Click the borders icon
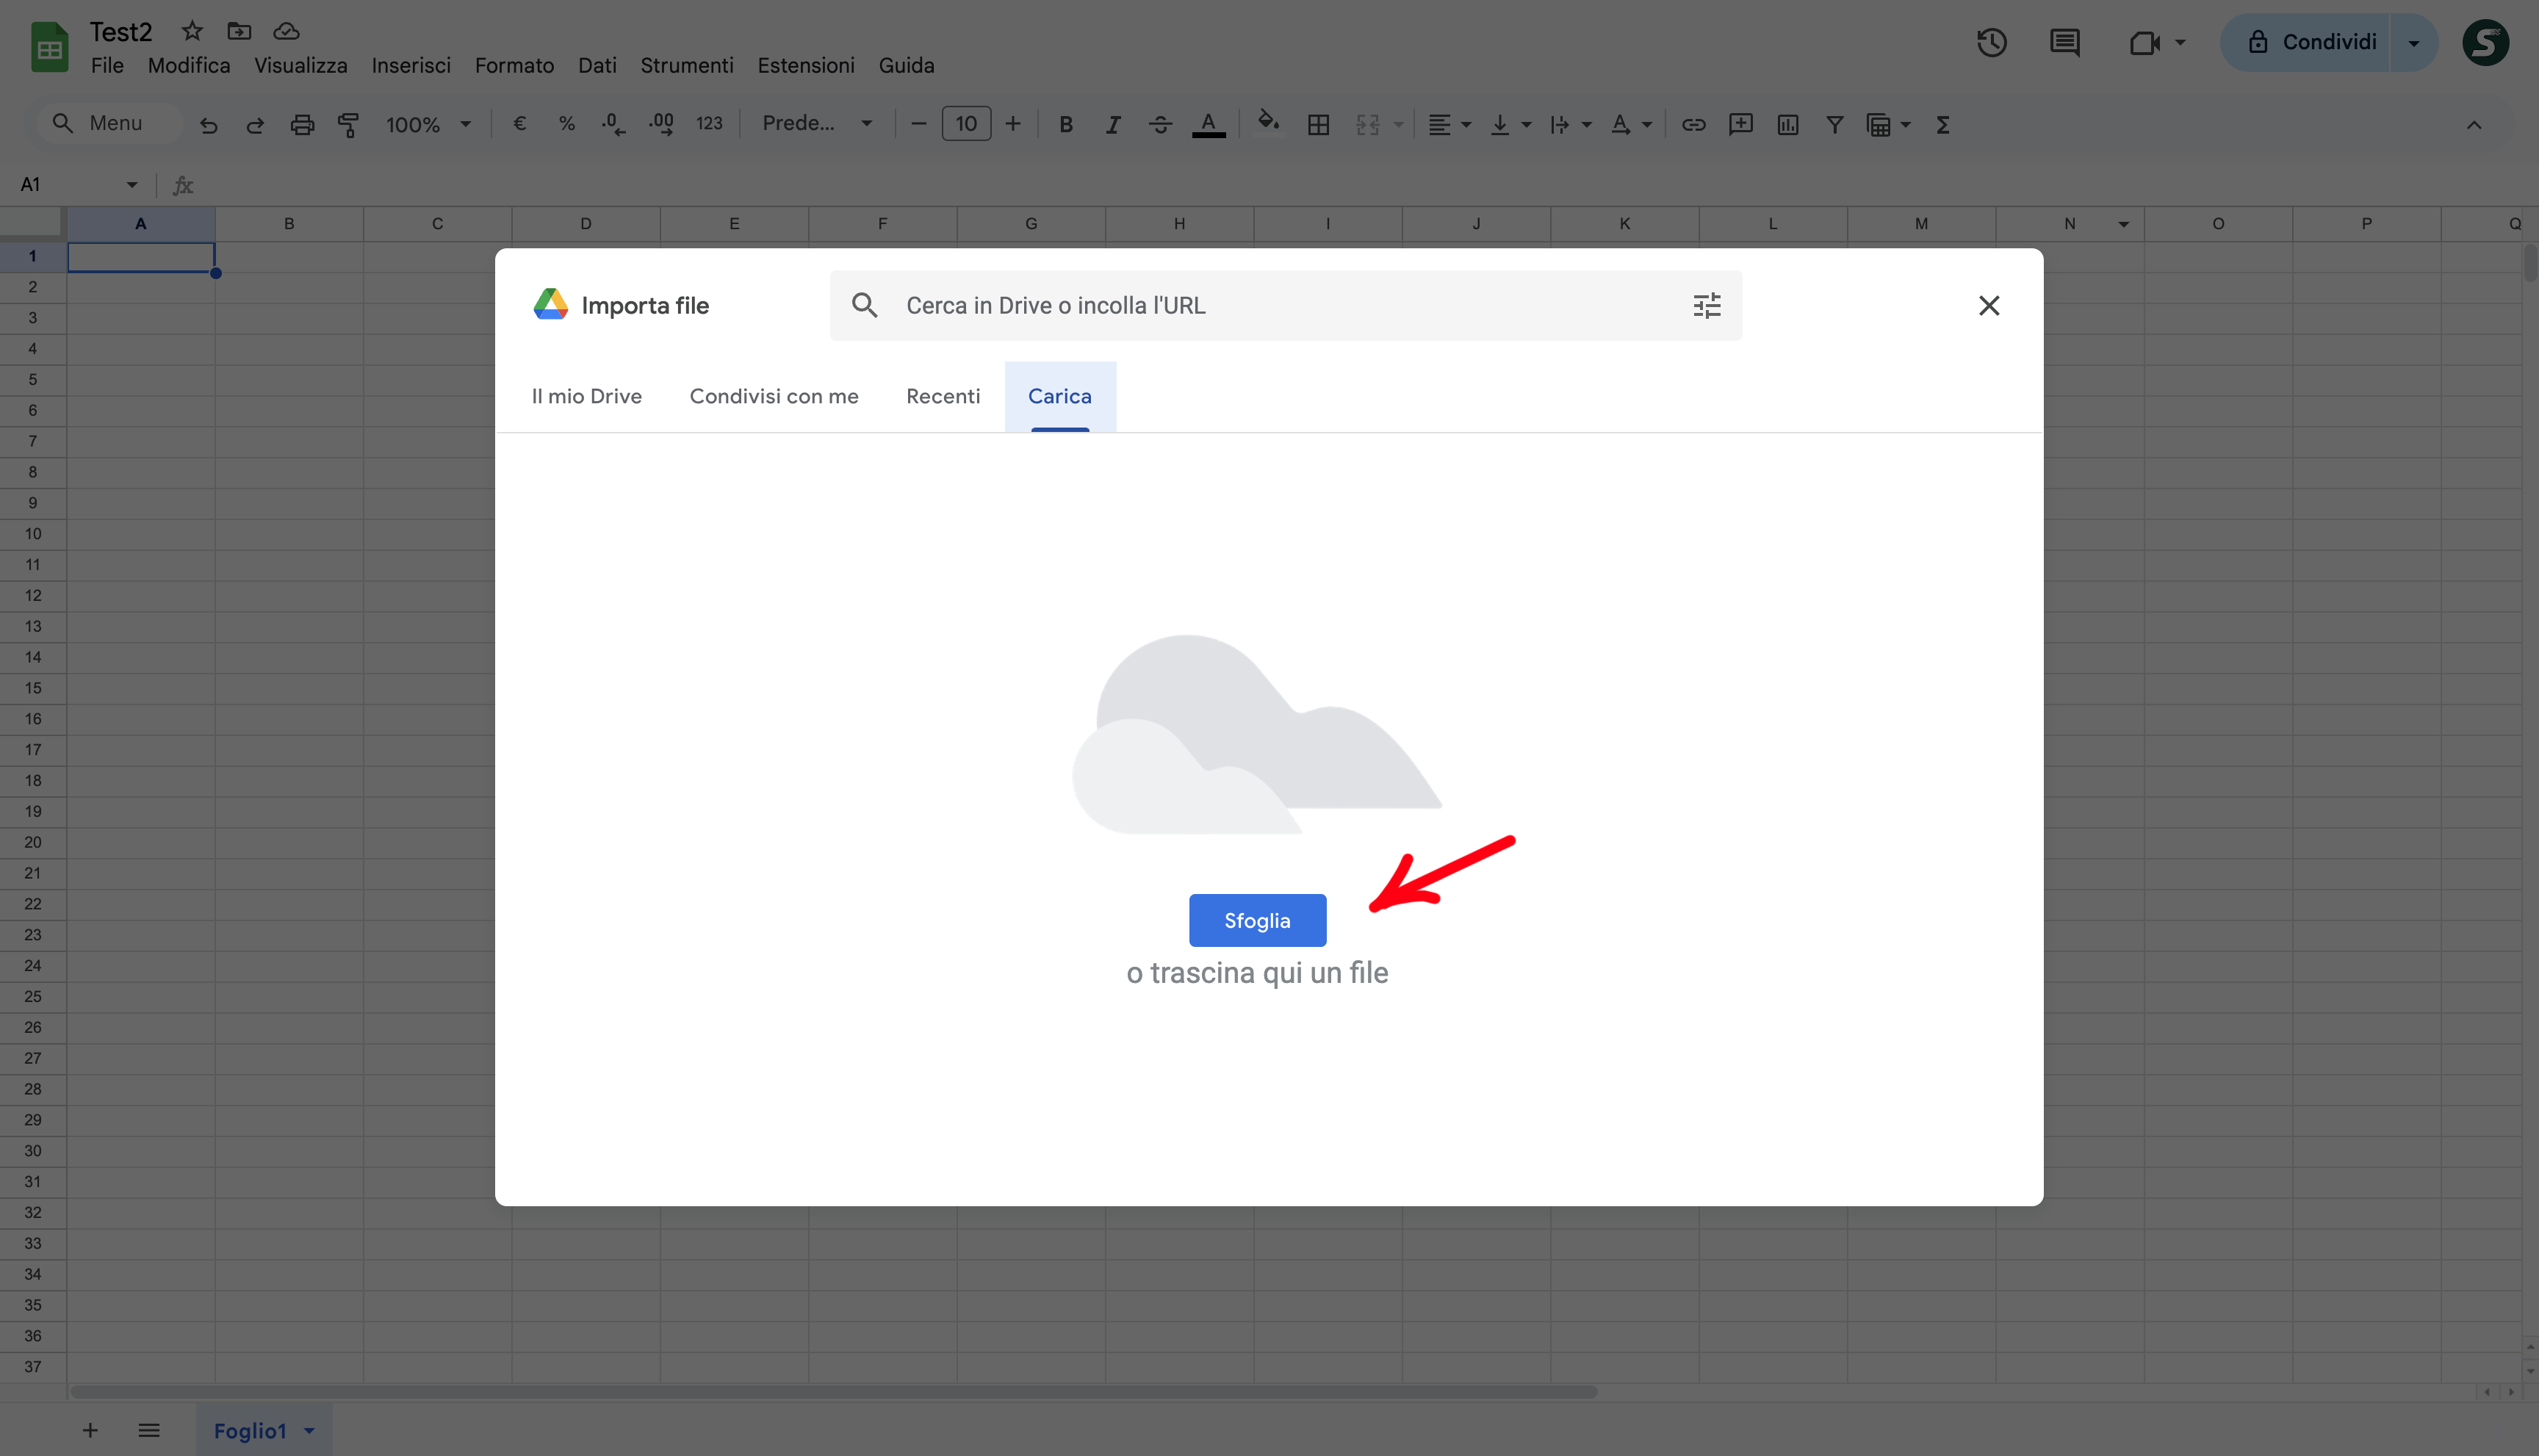The width and height of the screenshot is (2539, 1456). 1318,124
